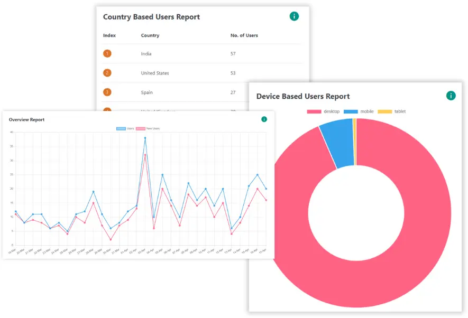This screenshot has height=318, width=468.
Task: Click the lowest pink New Users point at 2
Action: pyautogui.click(x=111, y=240)
